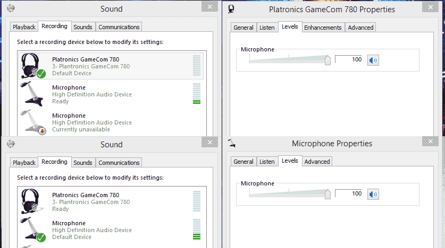The width and height of the screenshot is (445, 248).
Task: Select Microphone row marked Currently unavailable
Action: [x=111, y=122]
